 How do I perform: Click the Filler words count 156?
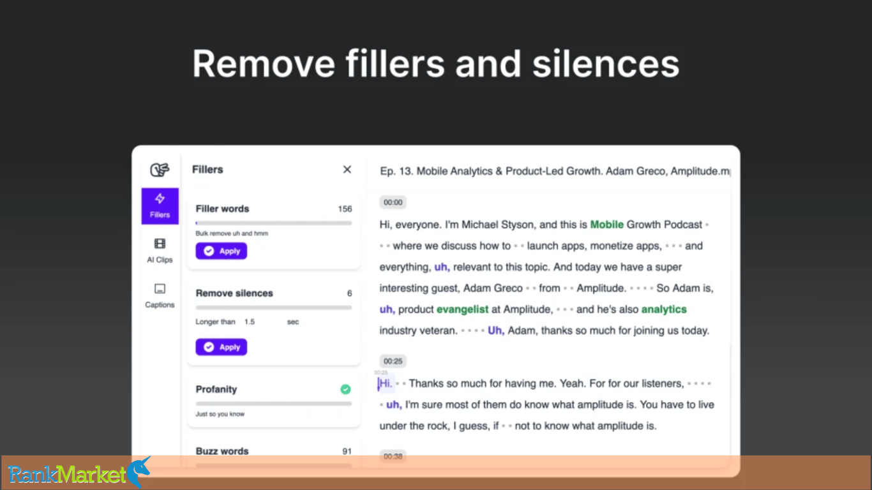click(345, 209)
